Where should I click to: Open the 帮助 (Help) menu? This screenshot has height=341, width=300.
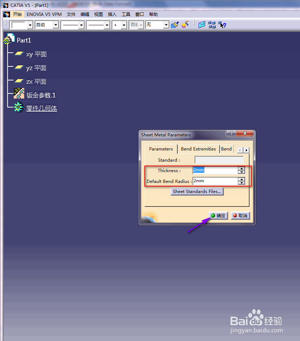click(153, 14)
